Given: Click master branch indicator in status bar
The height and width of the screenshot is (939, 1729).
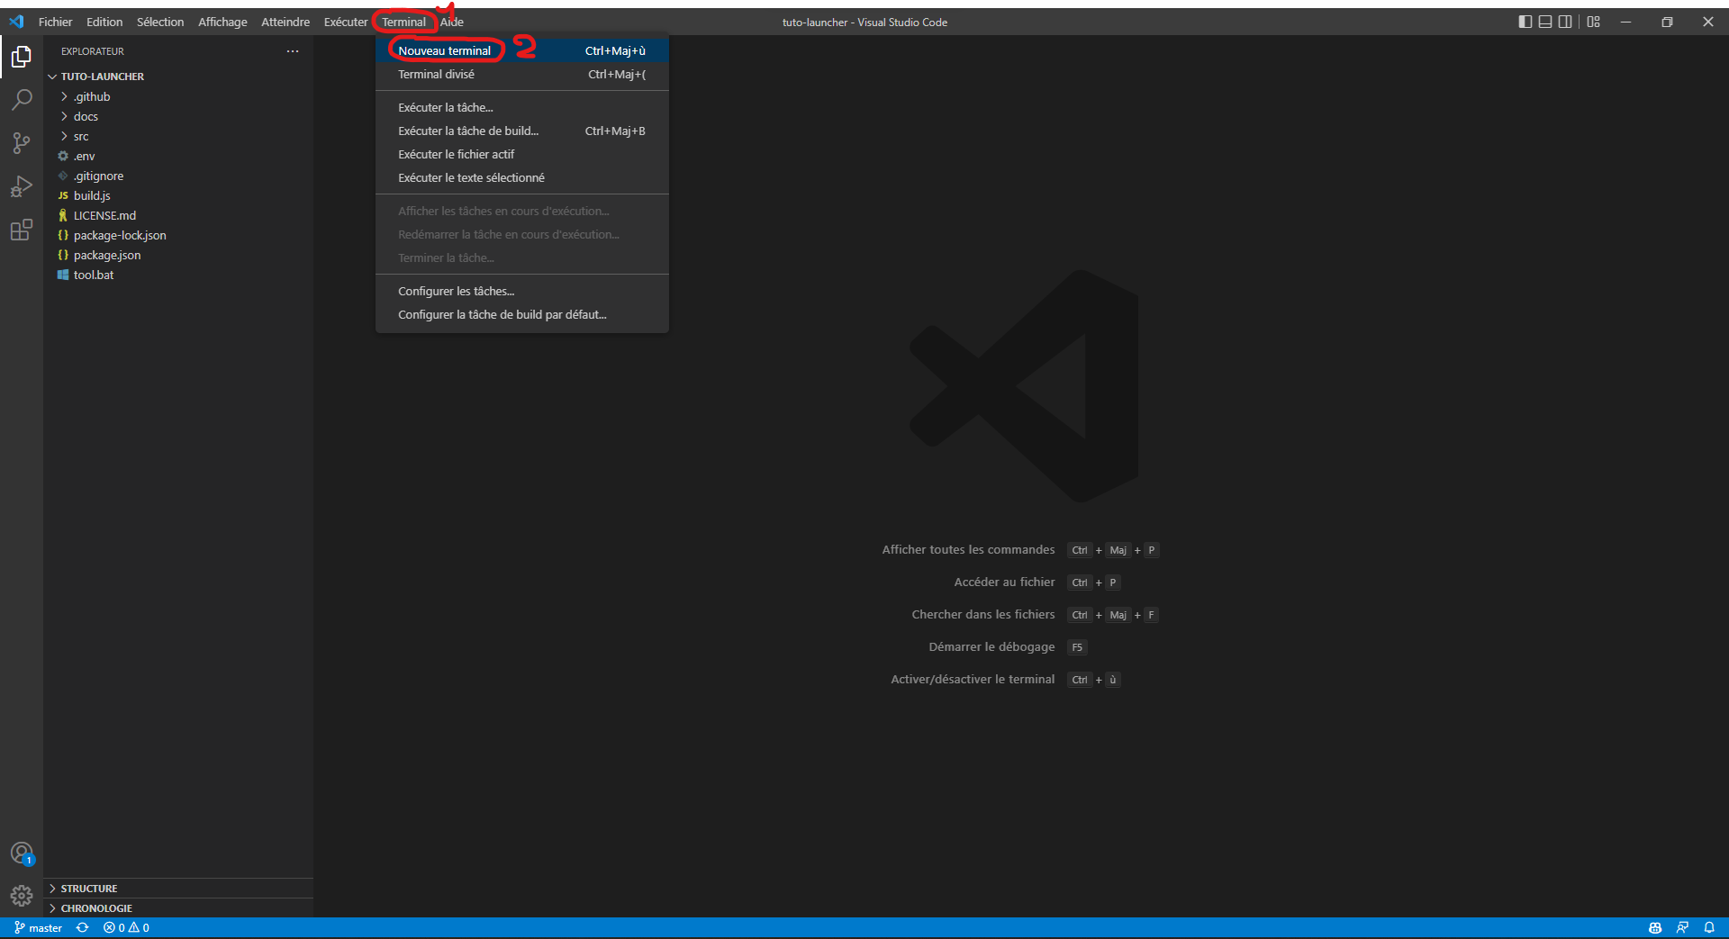Looking at the screenshot, I should tap(38, 927).
